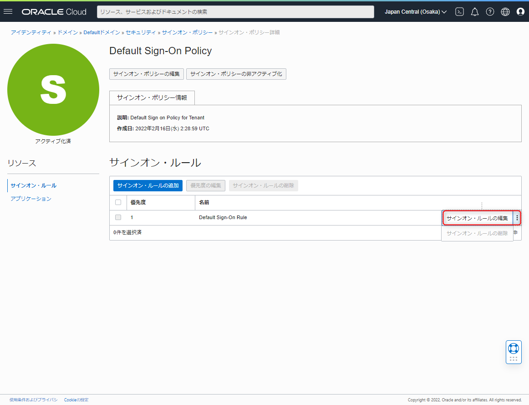Open the notifications bell
This screenshot has height=405, width=529.
(x=475, y=12)
